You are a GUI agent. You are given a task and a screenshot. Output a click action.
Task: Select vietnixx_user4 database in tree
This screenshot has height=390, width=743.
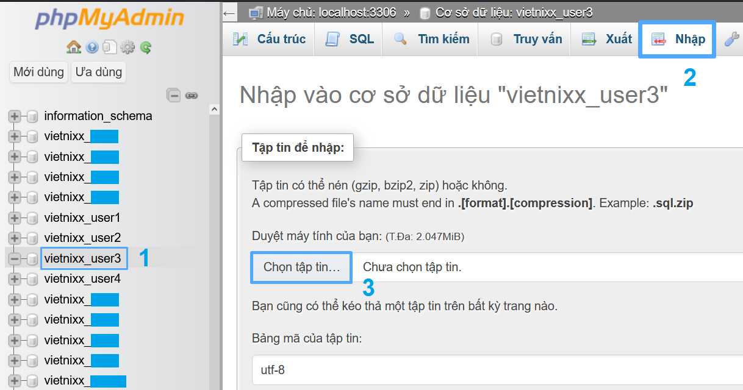pos(82,278)
